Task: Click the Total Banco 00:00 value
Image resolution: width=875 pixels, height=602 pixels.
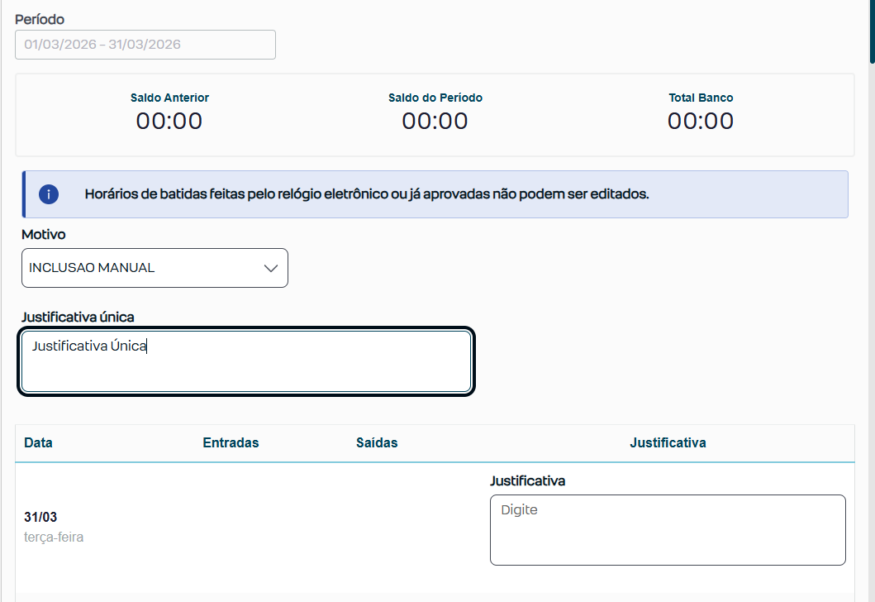Action: click(701, 122)
